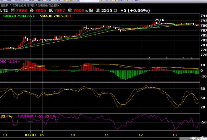Click the 20 level on KD scale
The image size is (207, 140).
203,107
